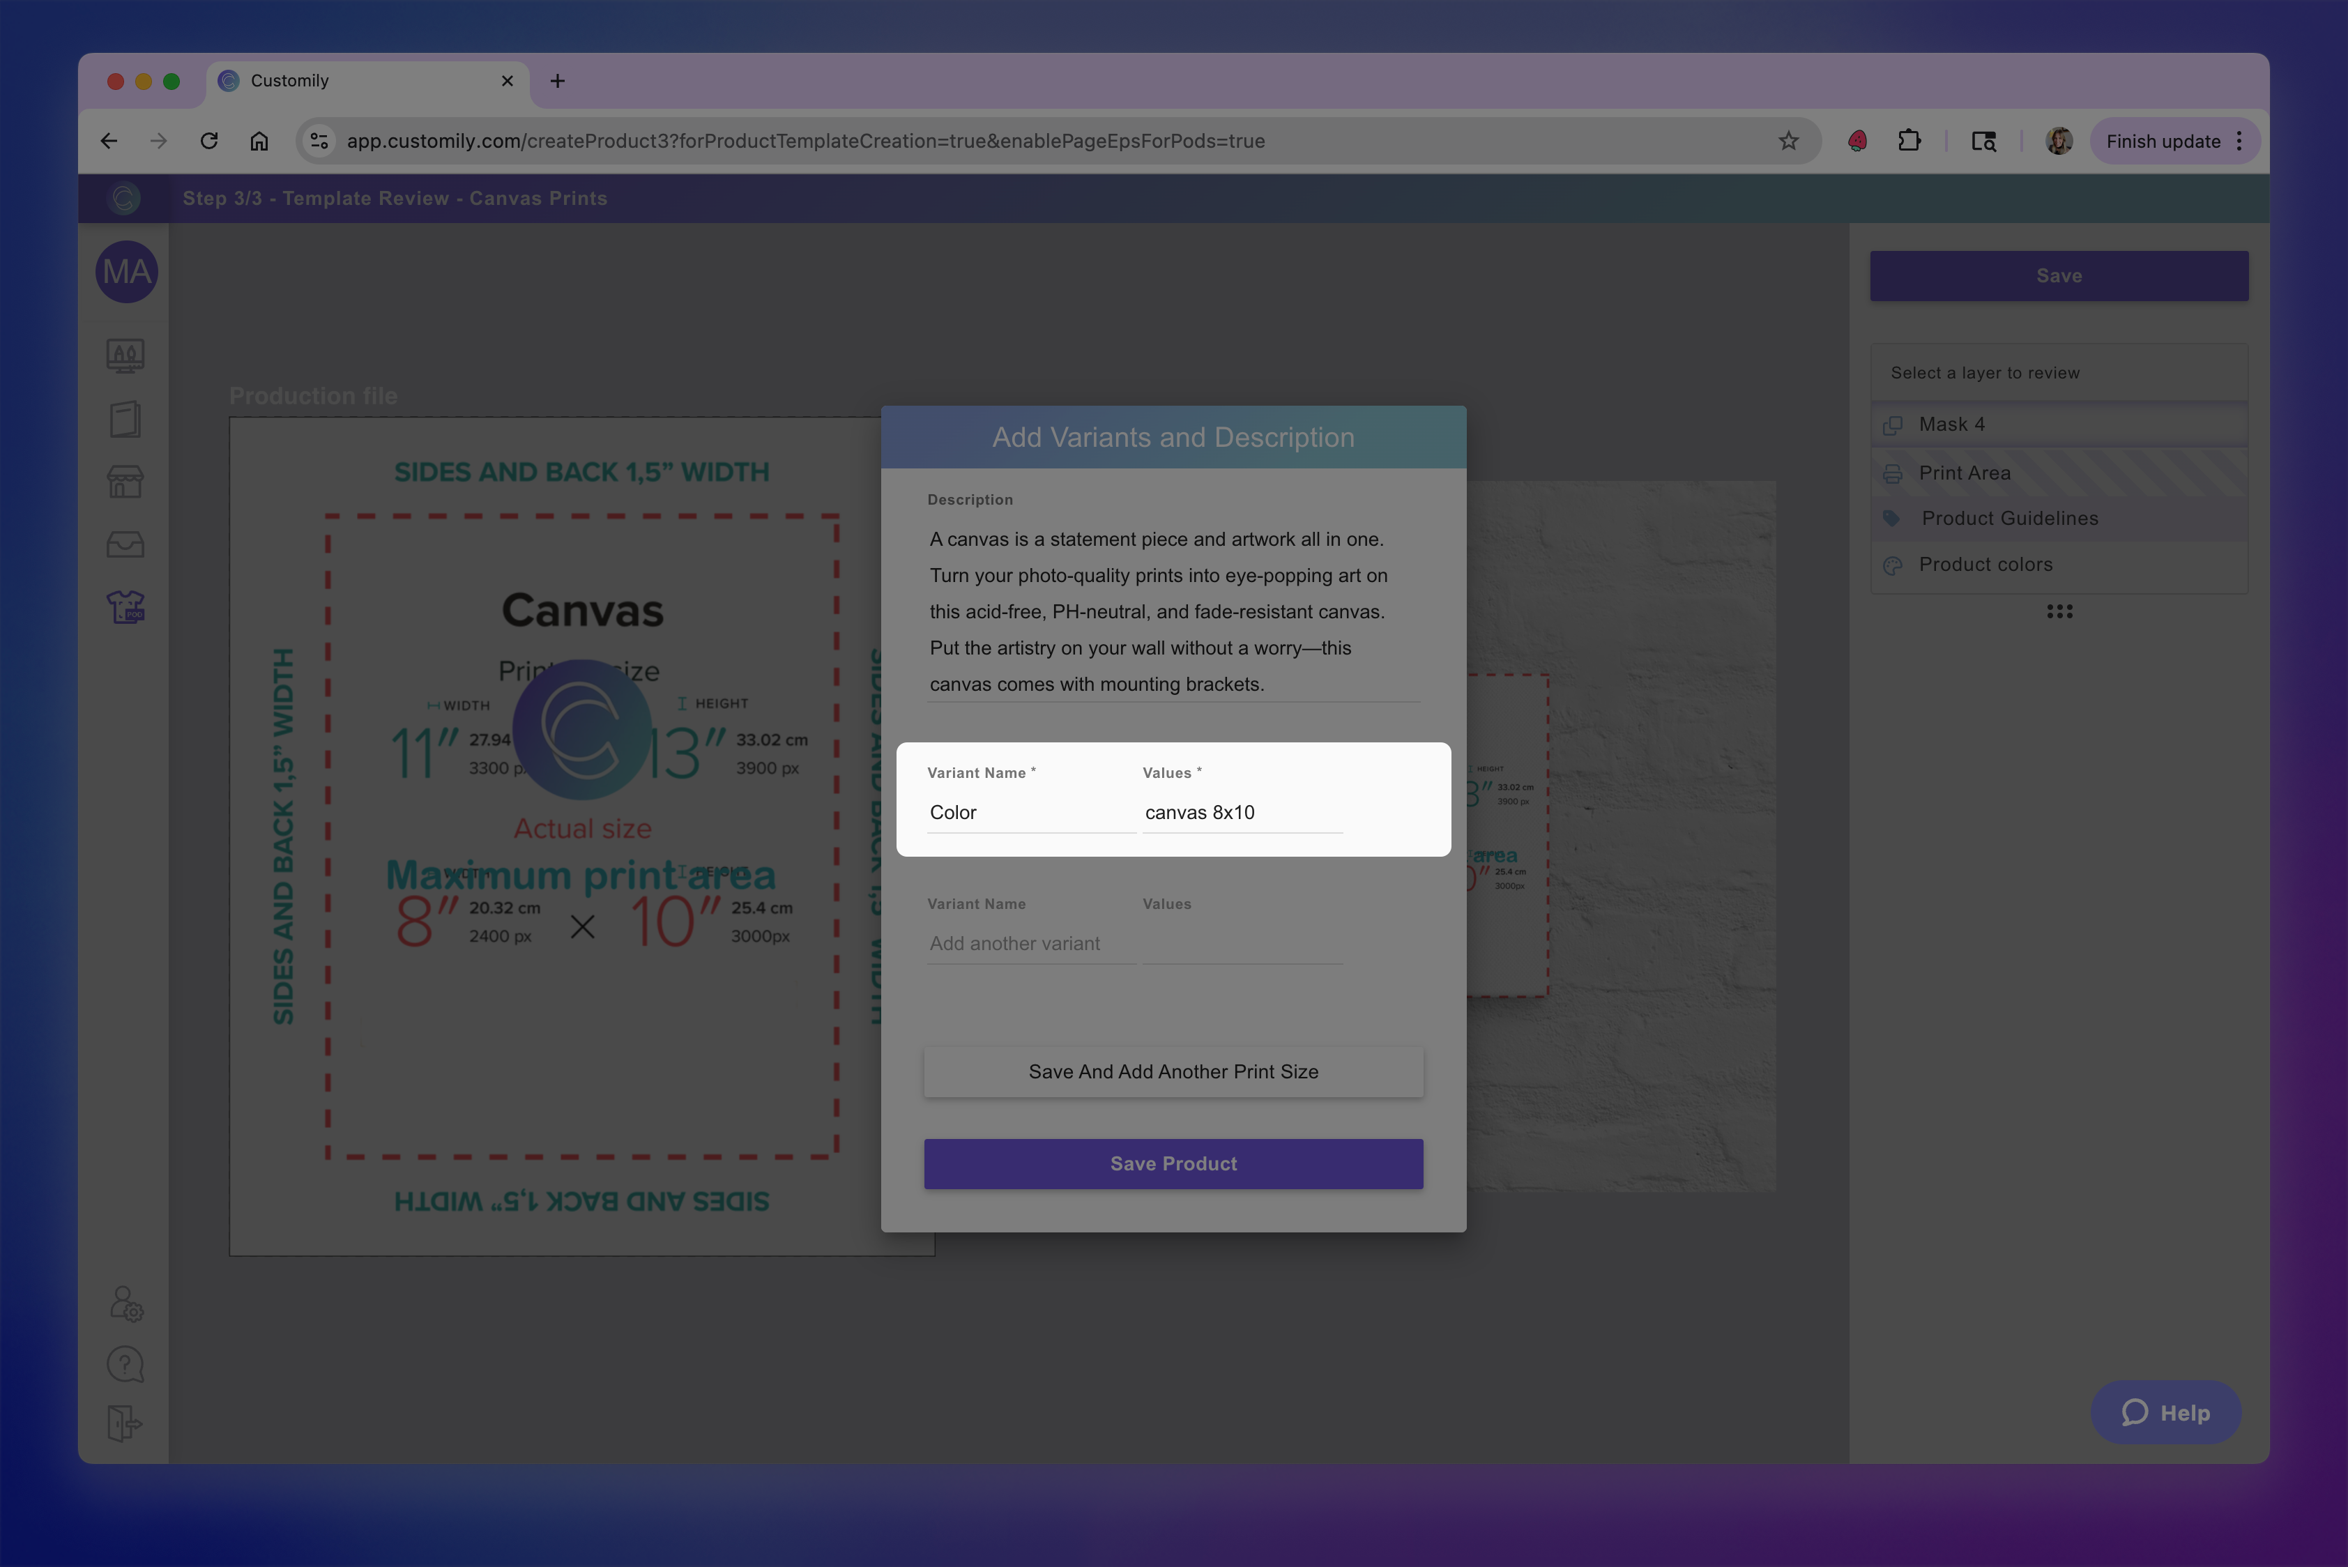Bookmark this page with the star icon
This screenshot has height=1567, width=2348.
1788,141
